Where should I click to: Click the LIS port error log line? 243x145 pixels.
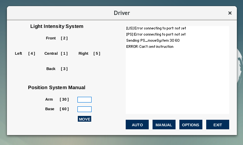click(x=156, y=28)
